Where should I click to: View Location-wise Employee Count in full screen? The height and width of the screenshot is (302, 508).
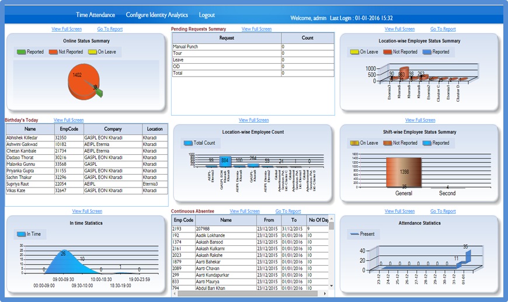(x=253, y=120)
